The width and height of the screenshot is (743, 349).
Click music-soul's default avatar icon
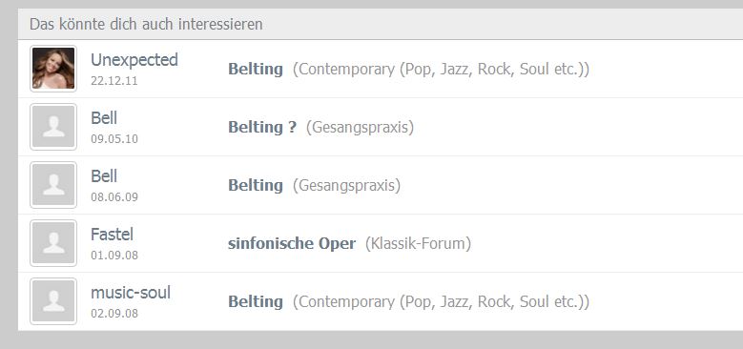[x=53, y=301]
